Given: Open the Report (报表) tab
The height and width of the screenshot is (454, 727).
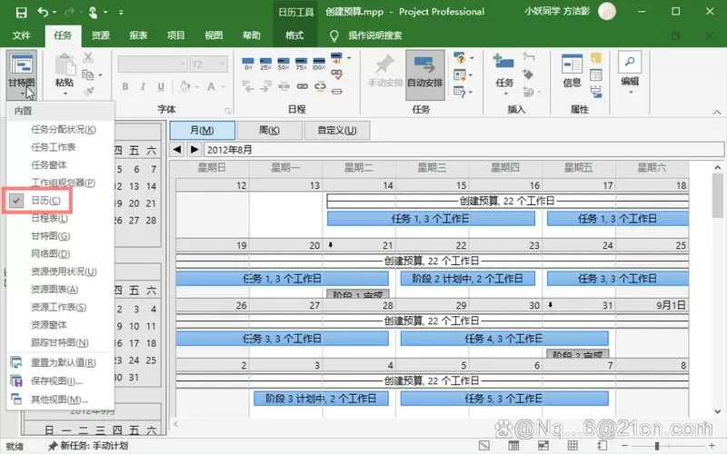Looking at the screenshot, I should [138, 35].
